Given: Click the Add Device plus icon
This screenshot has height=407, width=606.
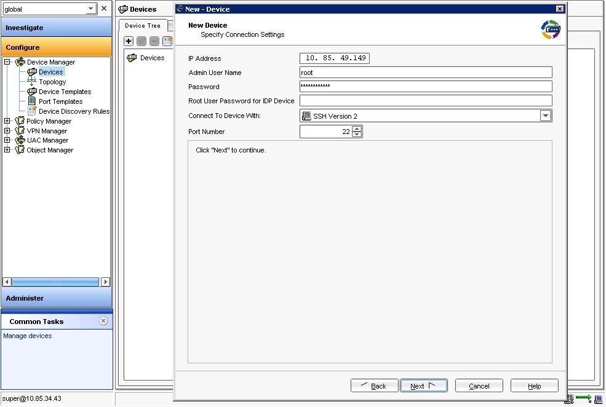Looking at the screenshot, I should (128, 41).
